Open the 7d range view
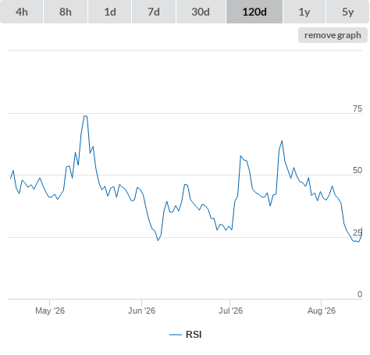 [154, 12]
